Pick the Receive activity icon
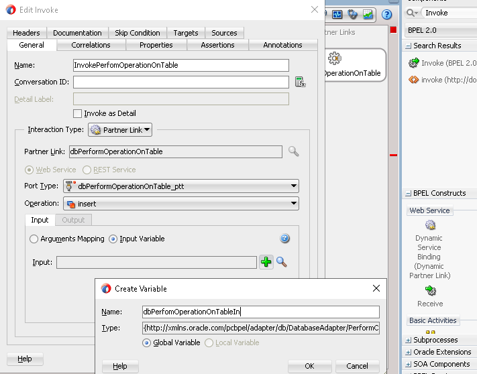The image size is (477, 374). tap(431, 291)
